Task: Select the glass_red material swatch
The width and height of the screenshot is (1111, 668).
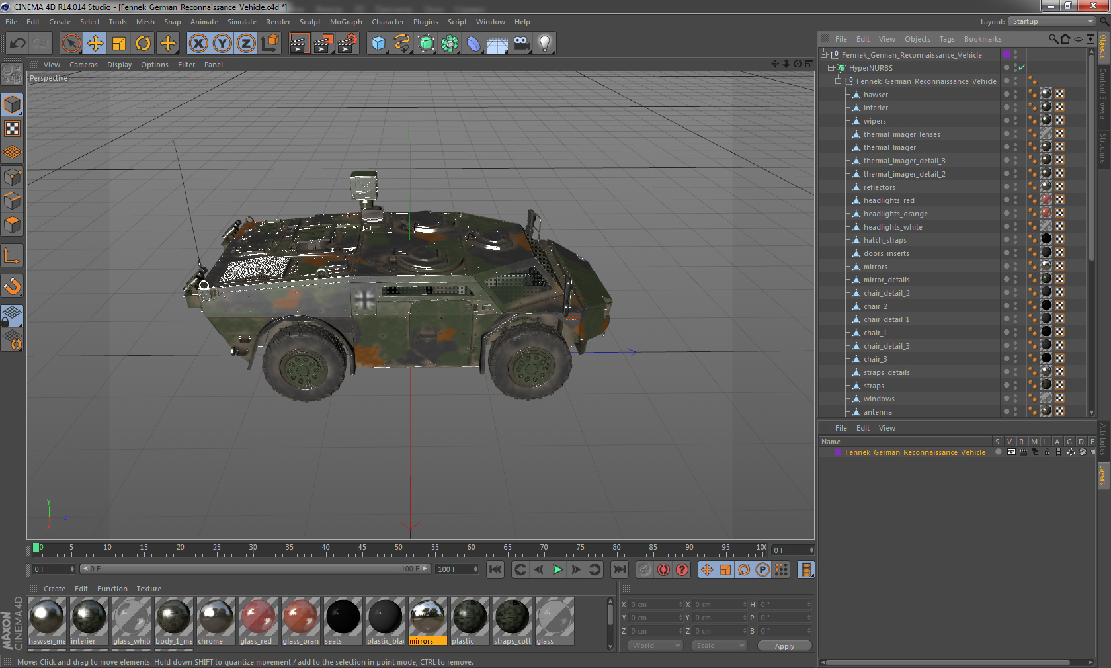Action: pyautogui.click(x=259, y=621)
